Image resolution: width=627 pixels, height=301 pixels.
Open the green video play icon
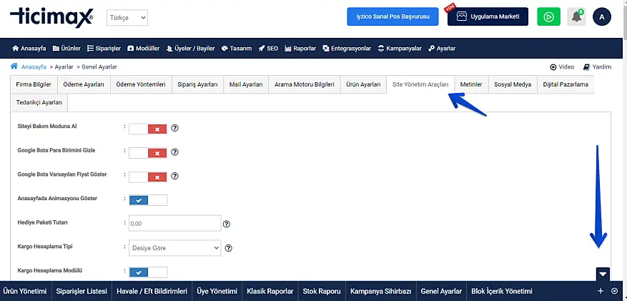tap(548, 16)
